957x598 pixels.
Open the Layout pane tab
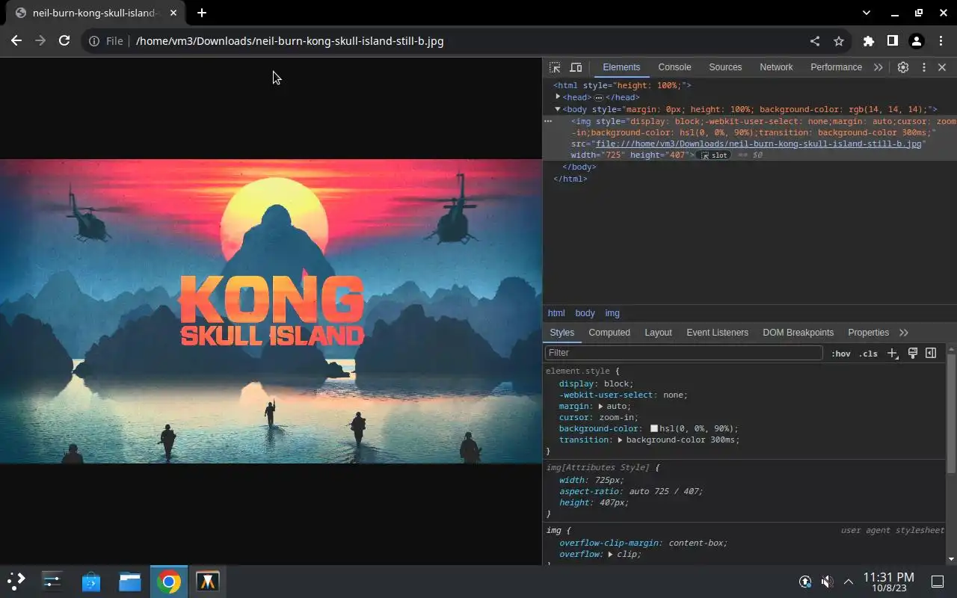pyautogui.click(x=658, y=333)
